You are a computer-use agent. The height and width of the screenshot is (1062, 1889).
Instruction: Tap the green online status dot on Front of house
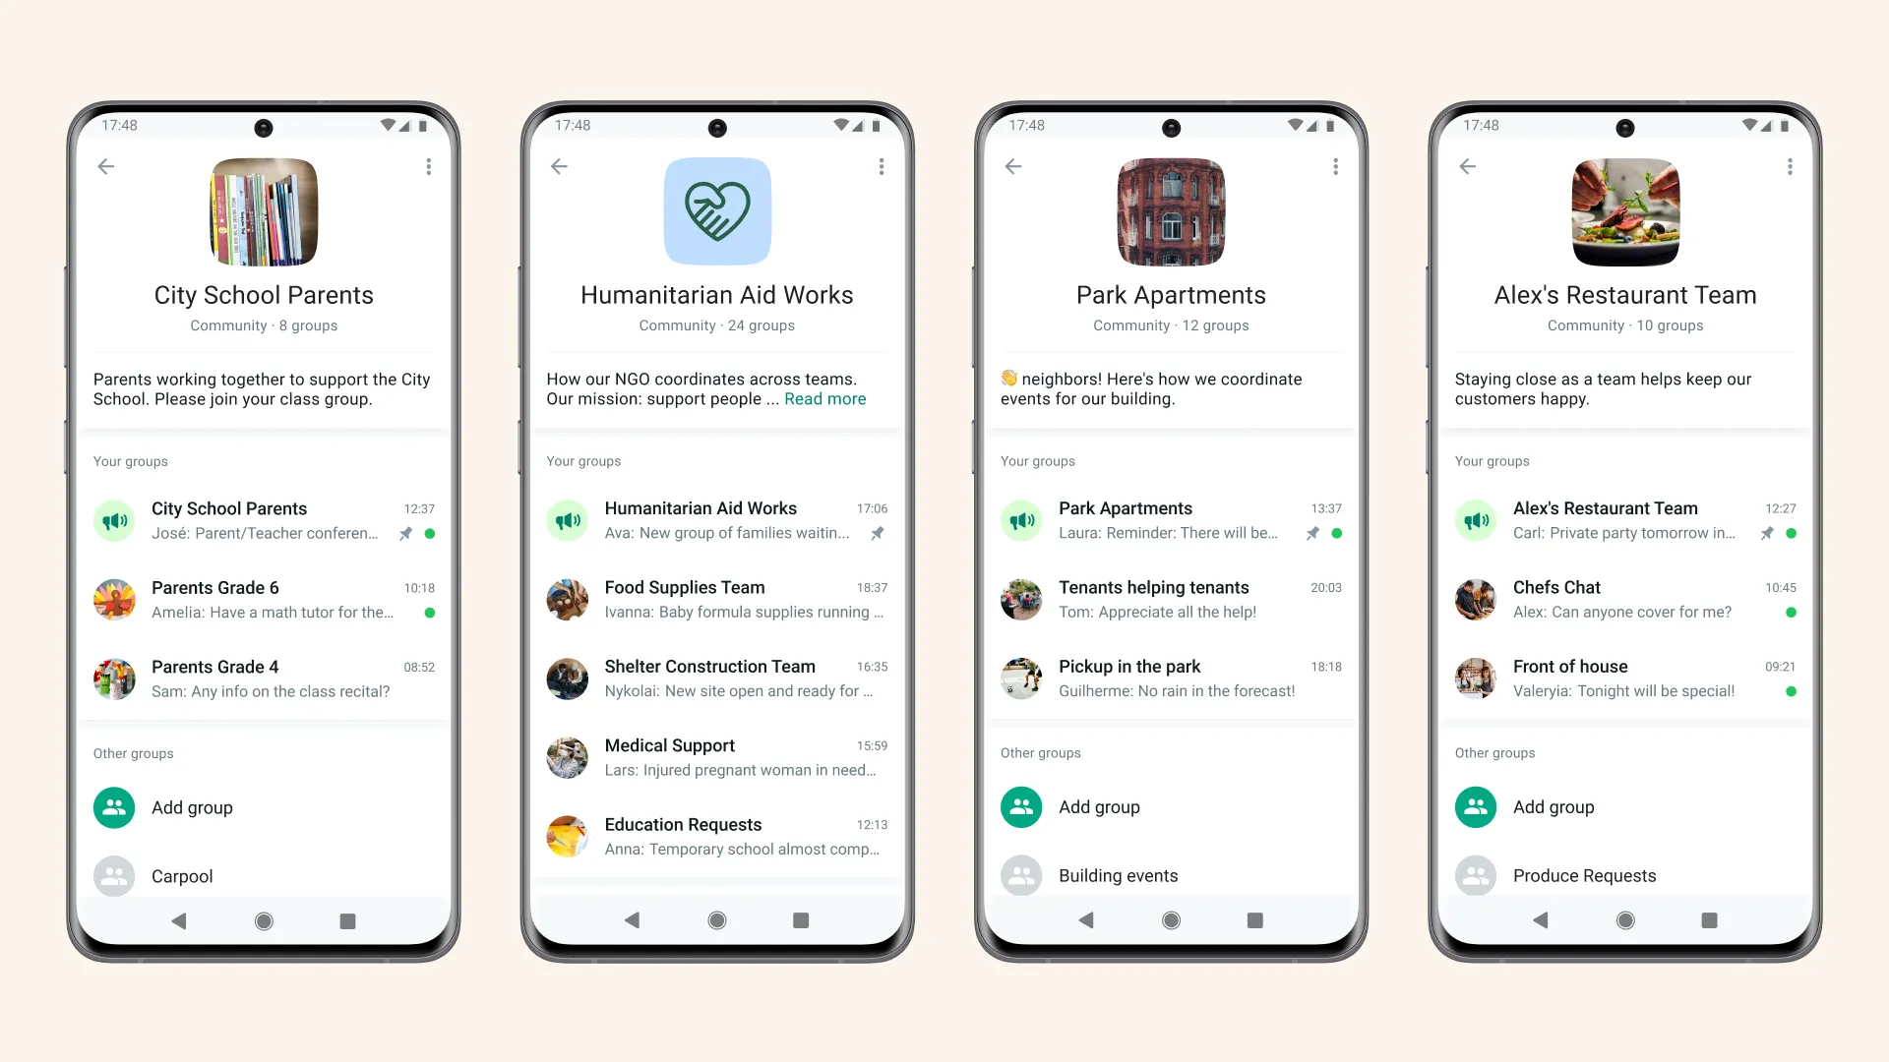[1792, 691]
